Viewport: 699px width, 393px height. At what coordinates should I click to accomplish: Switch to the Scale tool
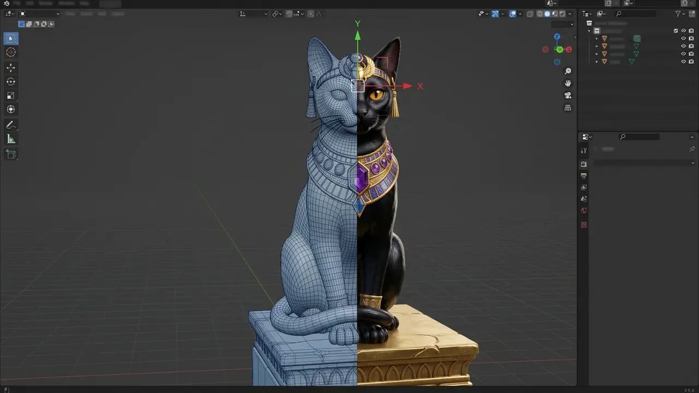[11, 96]
